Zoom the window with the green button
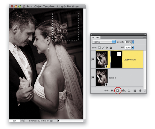 [20, 6]
